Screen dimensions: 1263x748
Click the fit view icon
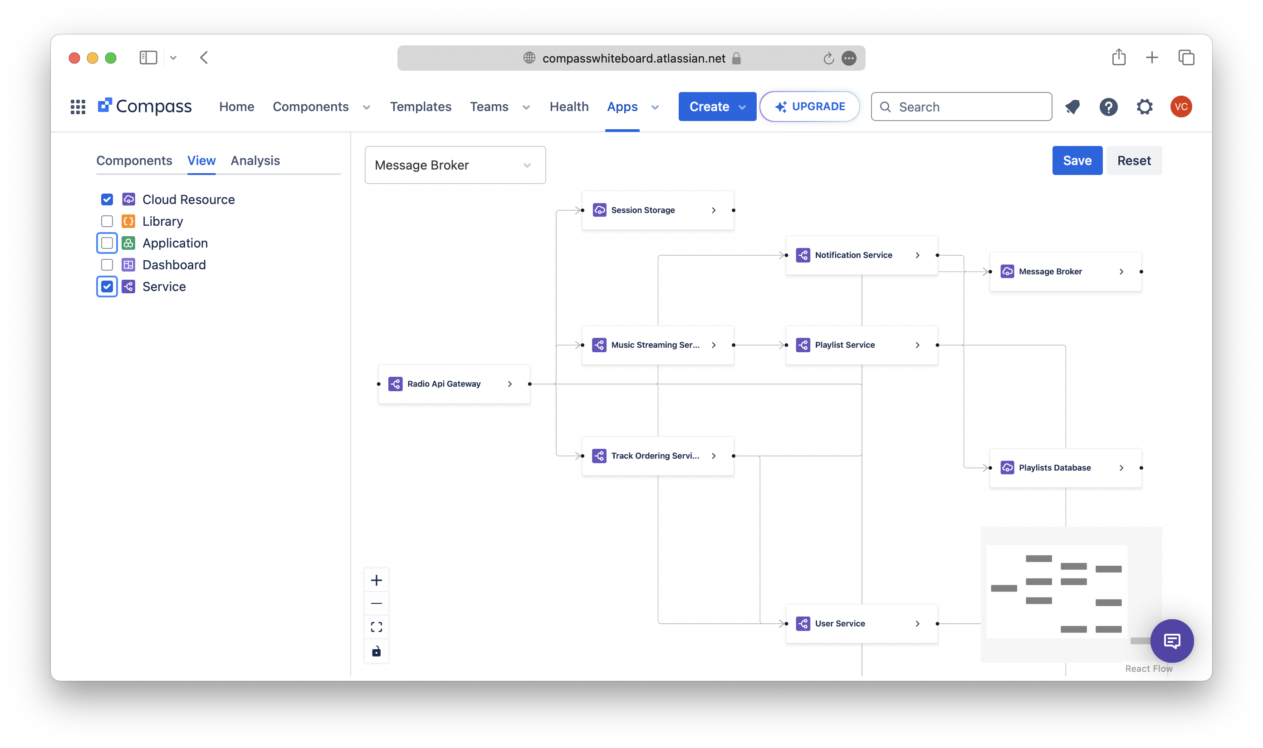coord(376,627)
